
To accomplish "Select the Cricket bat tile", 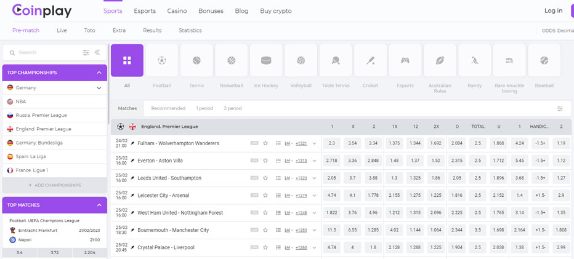I will pos(371,60).
